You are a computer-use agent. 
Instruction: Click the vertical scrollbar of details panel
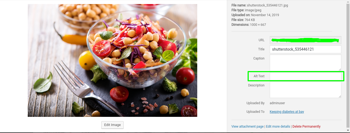(x=348, y=65)
